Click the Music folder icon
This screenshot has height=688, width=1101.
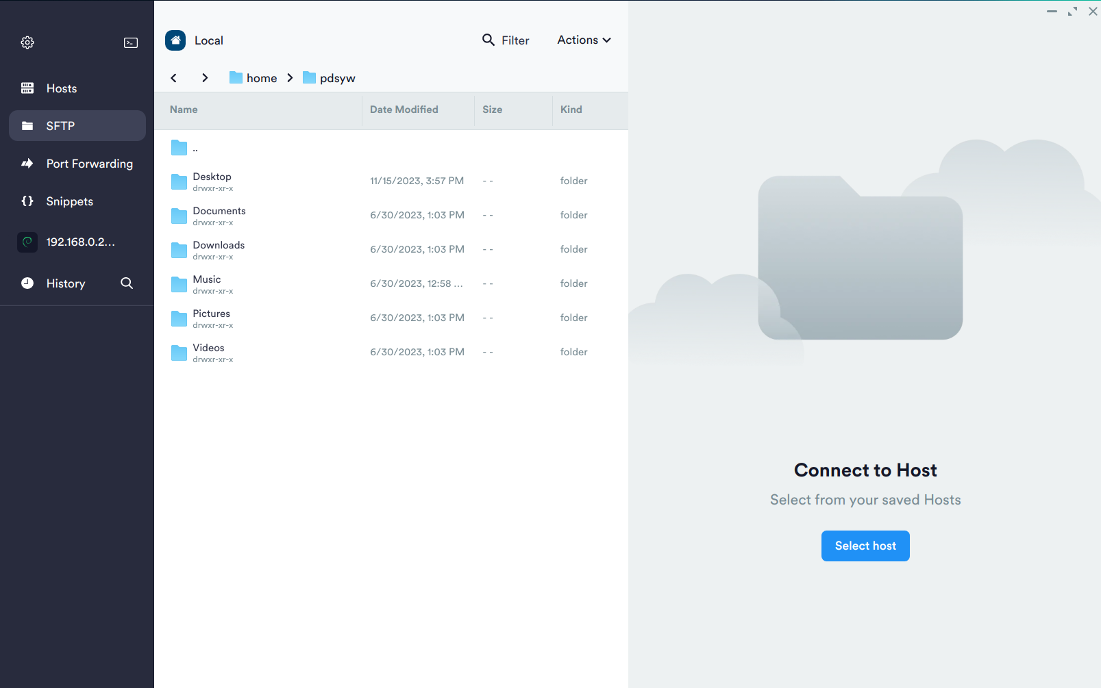(x=179, y=284)
